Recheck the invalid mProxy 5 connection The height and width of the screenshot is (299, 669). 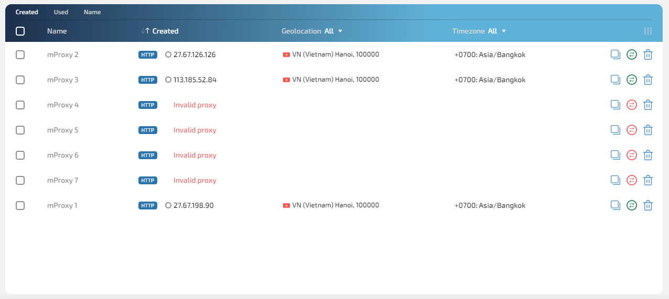point(632,130)
